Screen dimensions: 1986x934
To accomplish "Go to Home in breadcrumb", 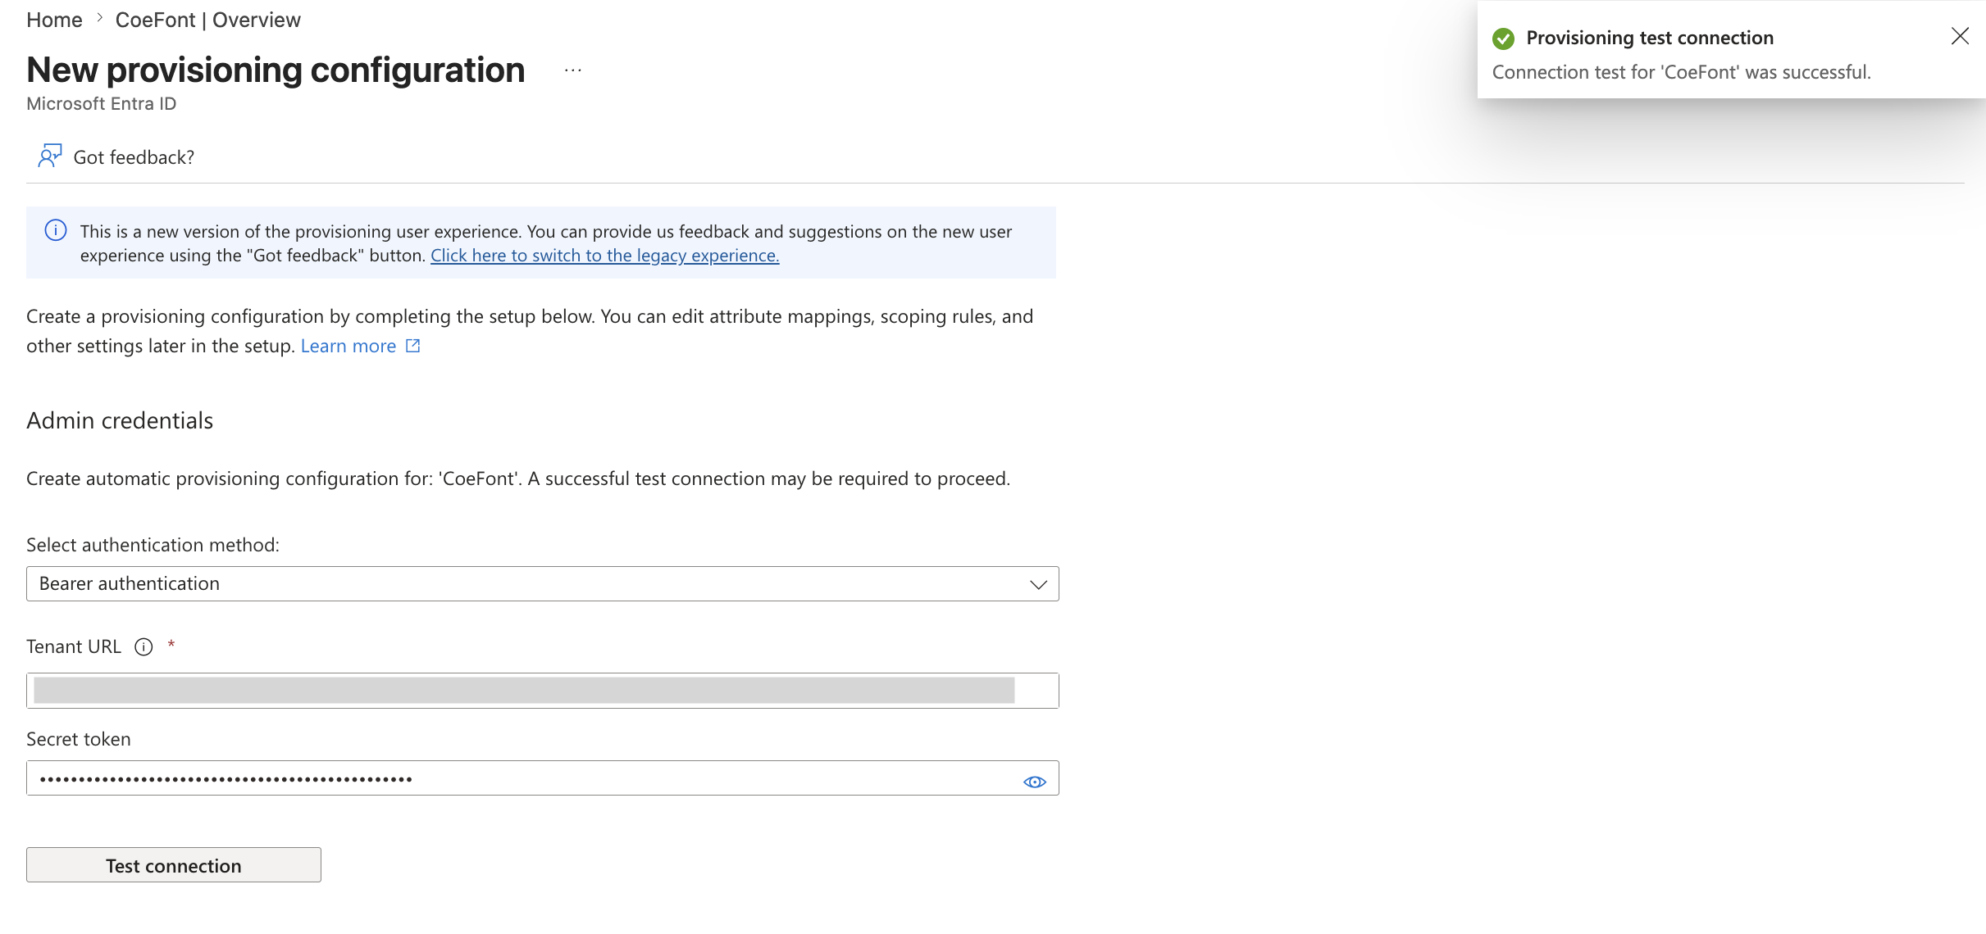I will click(x=54, y=20).
